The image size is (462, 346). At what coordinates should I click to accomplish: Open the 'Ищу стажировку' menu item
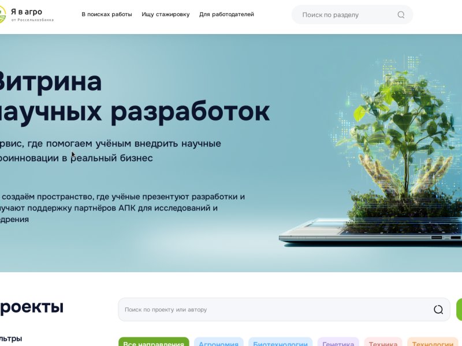(x=166, y=14)
